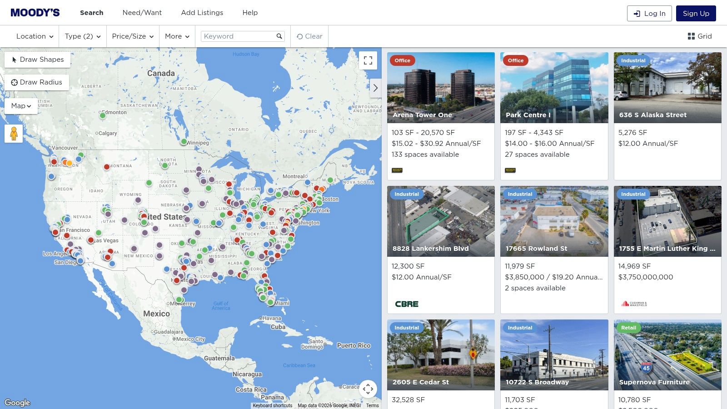
Task: Click the '133 spaces available' text
Action: pyautogui.click(x=425, y=155)
